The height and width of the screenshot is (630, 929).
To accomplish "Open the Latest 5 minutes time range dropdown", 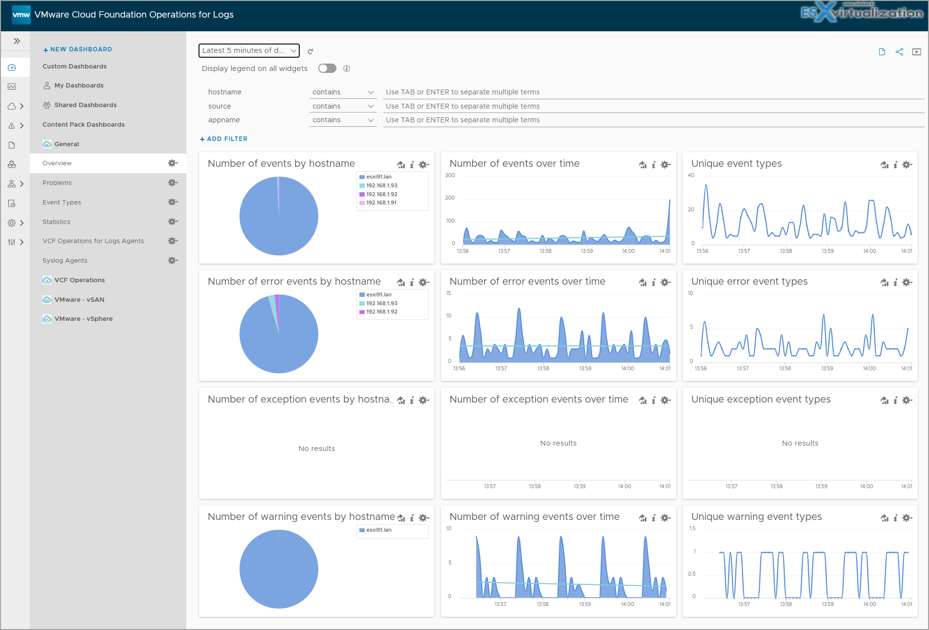I will click(249, 50).
